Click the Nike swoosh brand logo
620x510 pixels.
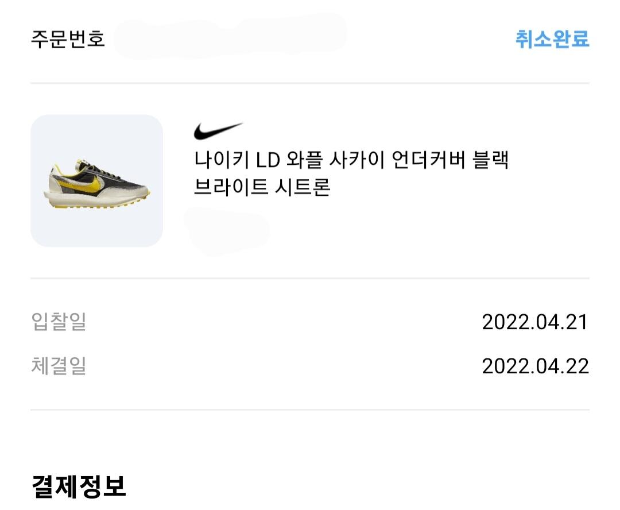click(218, 132)
